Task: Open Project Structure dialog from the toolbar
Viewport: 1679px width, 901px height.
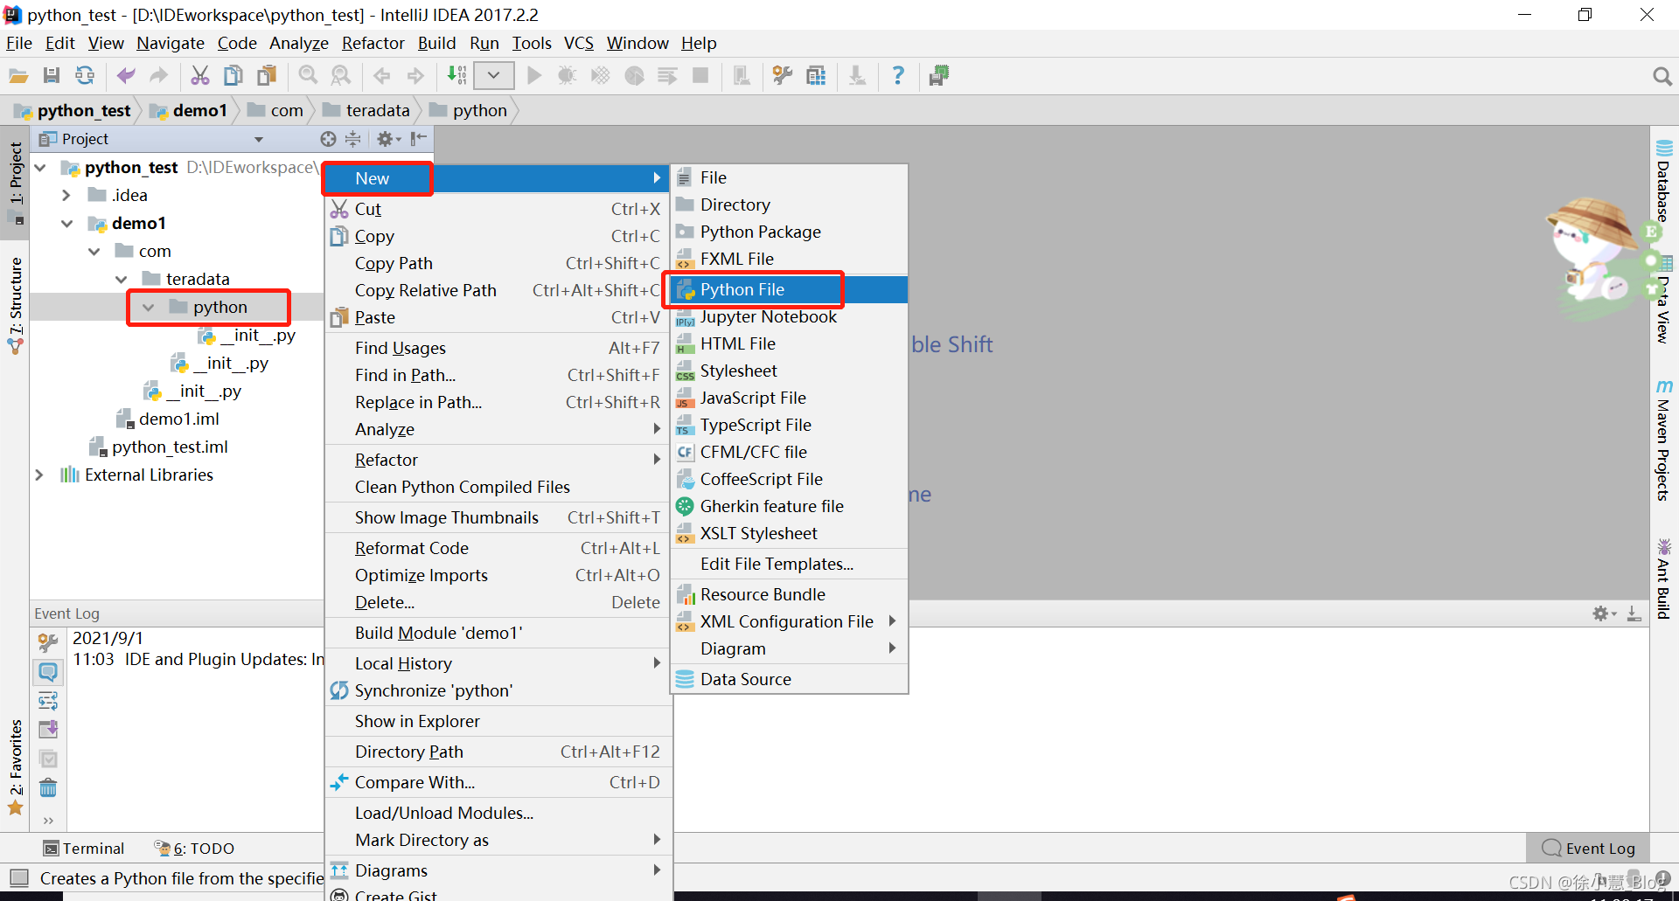Action: tap(816, 76)
